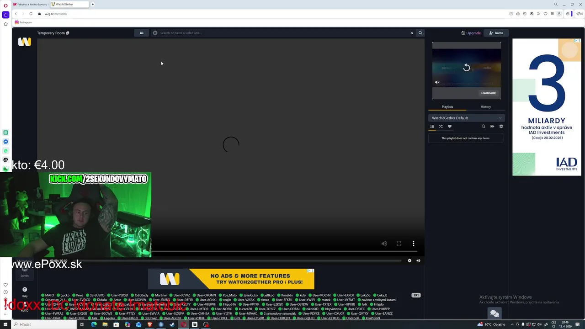585x329 pixels.
Task: Select user jeffkoo in the user list
Action: tap(267, 295)
